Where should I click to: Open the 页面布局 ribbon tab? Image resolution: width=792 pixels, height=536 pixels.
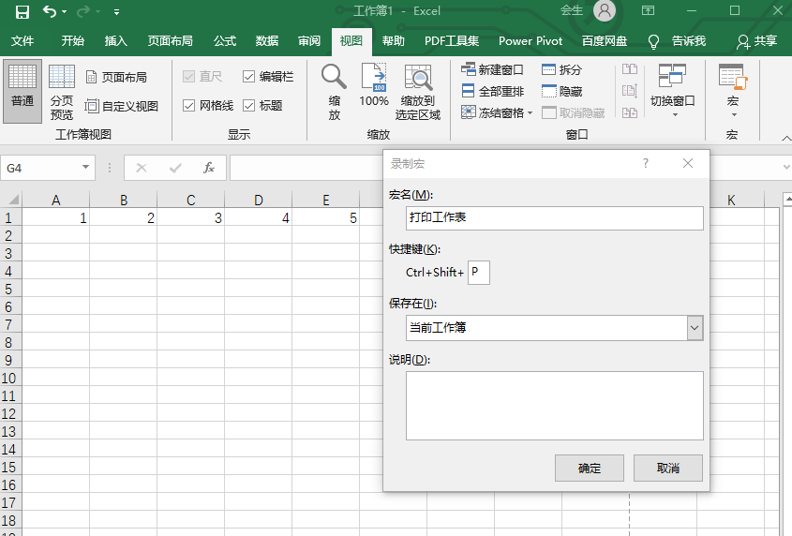click(x=171, y=41)
